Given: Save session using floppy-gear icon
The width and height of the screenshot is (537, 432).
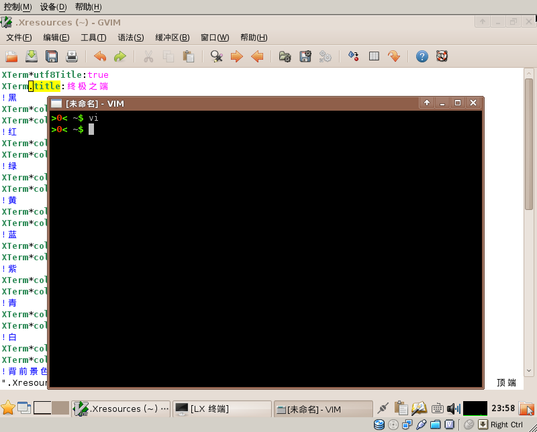Looking at the screenshot, I should click(305, 56).
